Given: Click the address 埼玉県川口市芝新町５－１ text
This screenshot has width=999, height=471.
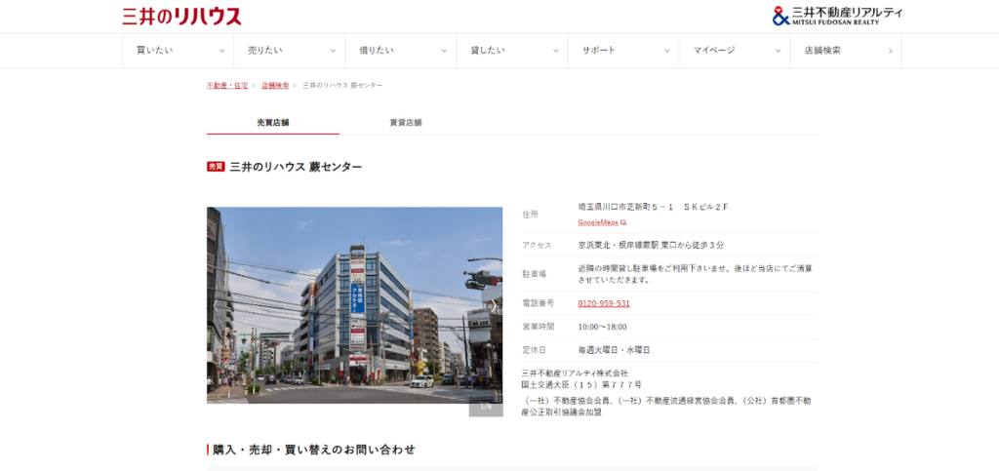Looking at the screenshot, I should point(627,207).
